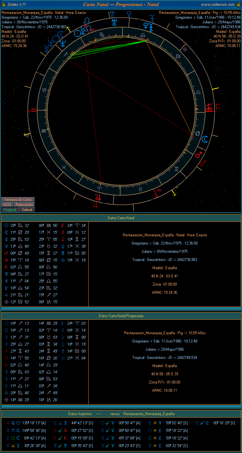Open the Relocación option
Viewport: 242px width, 453px height.
(24, 205)
